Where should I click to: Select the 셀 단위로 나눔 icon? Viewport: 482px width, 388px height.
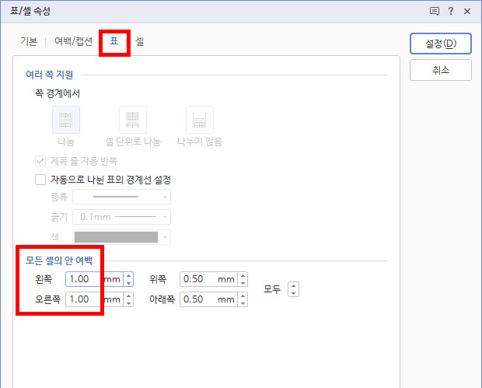click(x=133, y=120)
